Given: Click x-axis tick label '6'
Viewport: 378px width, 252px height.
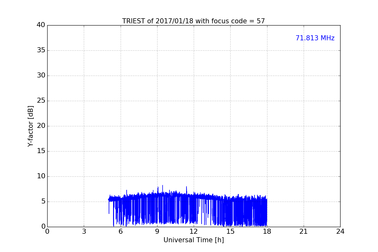Looking at the screenshot, I should tap(120, 232).
